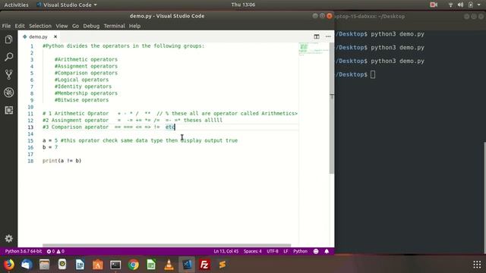The height and width of the screenshot is (273, 486).
Task: Change indentation via Spaces: 4
Action: [x=252, y=251]
